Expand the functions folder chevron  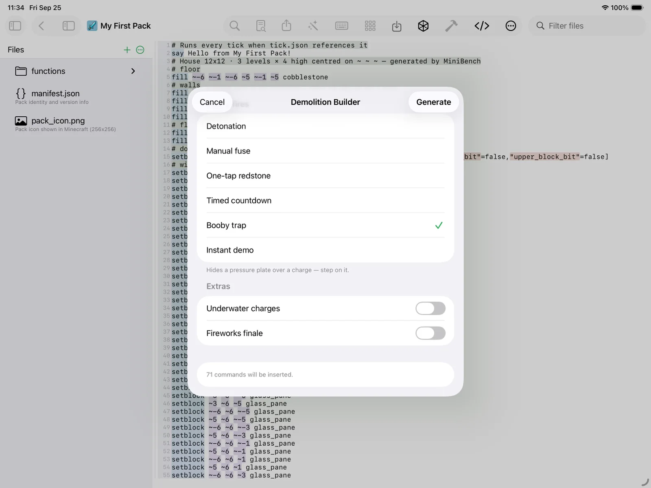coord(133,71)
